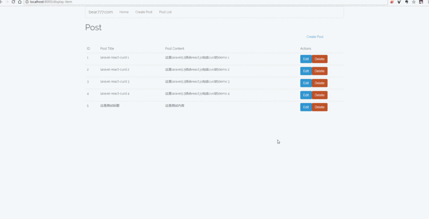Delete the post with ID 5
This screenshot has width=429, height=219.
pos(320,107)
